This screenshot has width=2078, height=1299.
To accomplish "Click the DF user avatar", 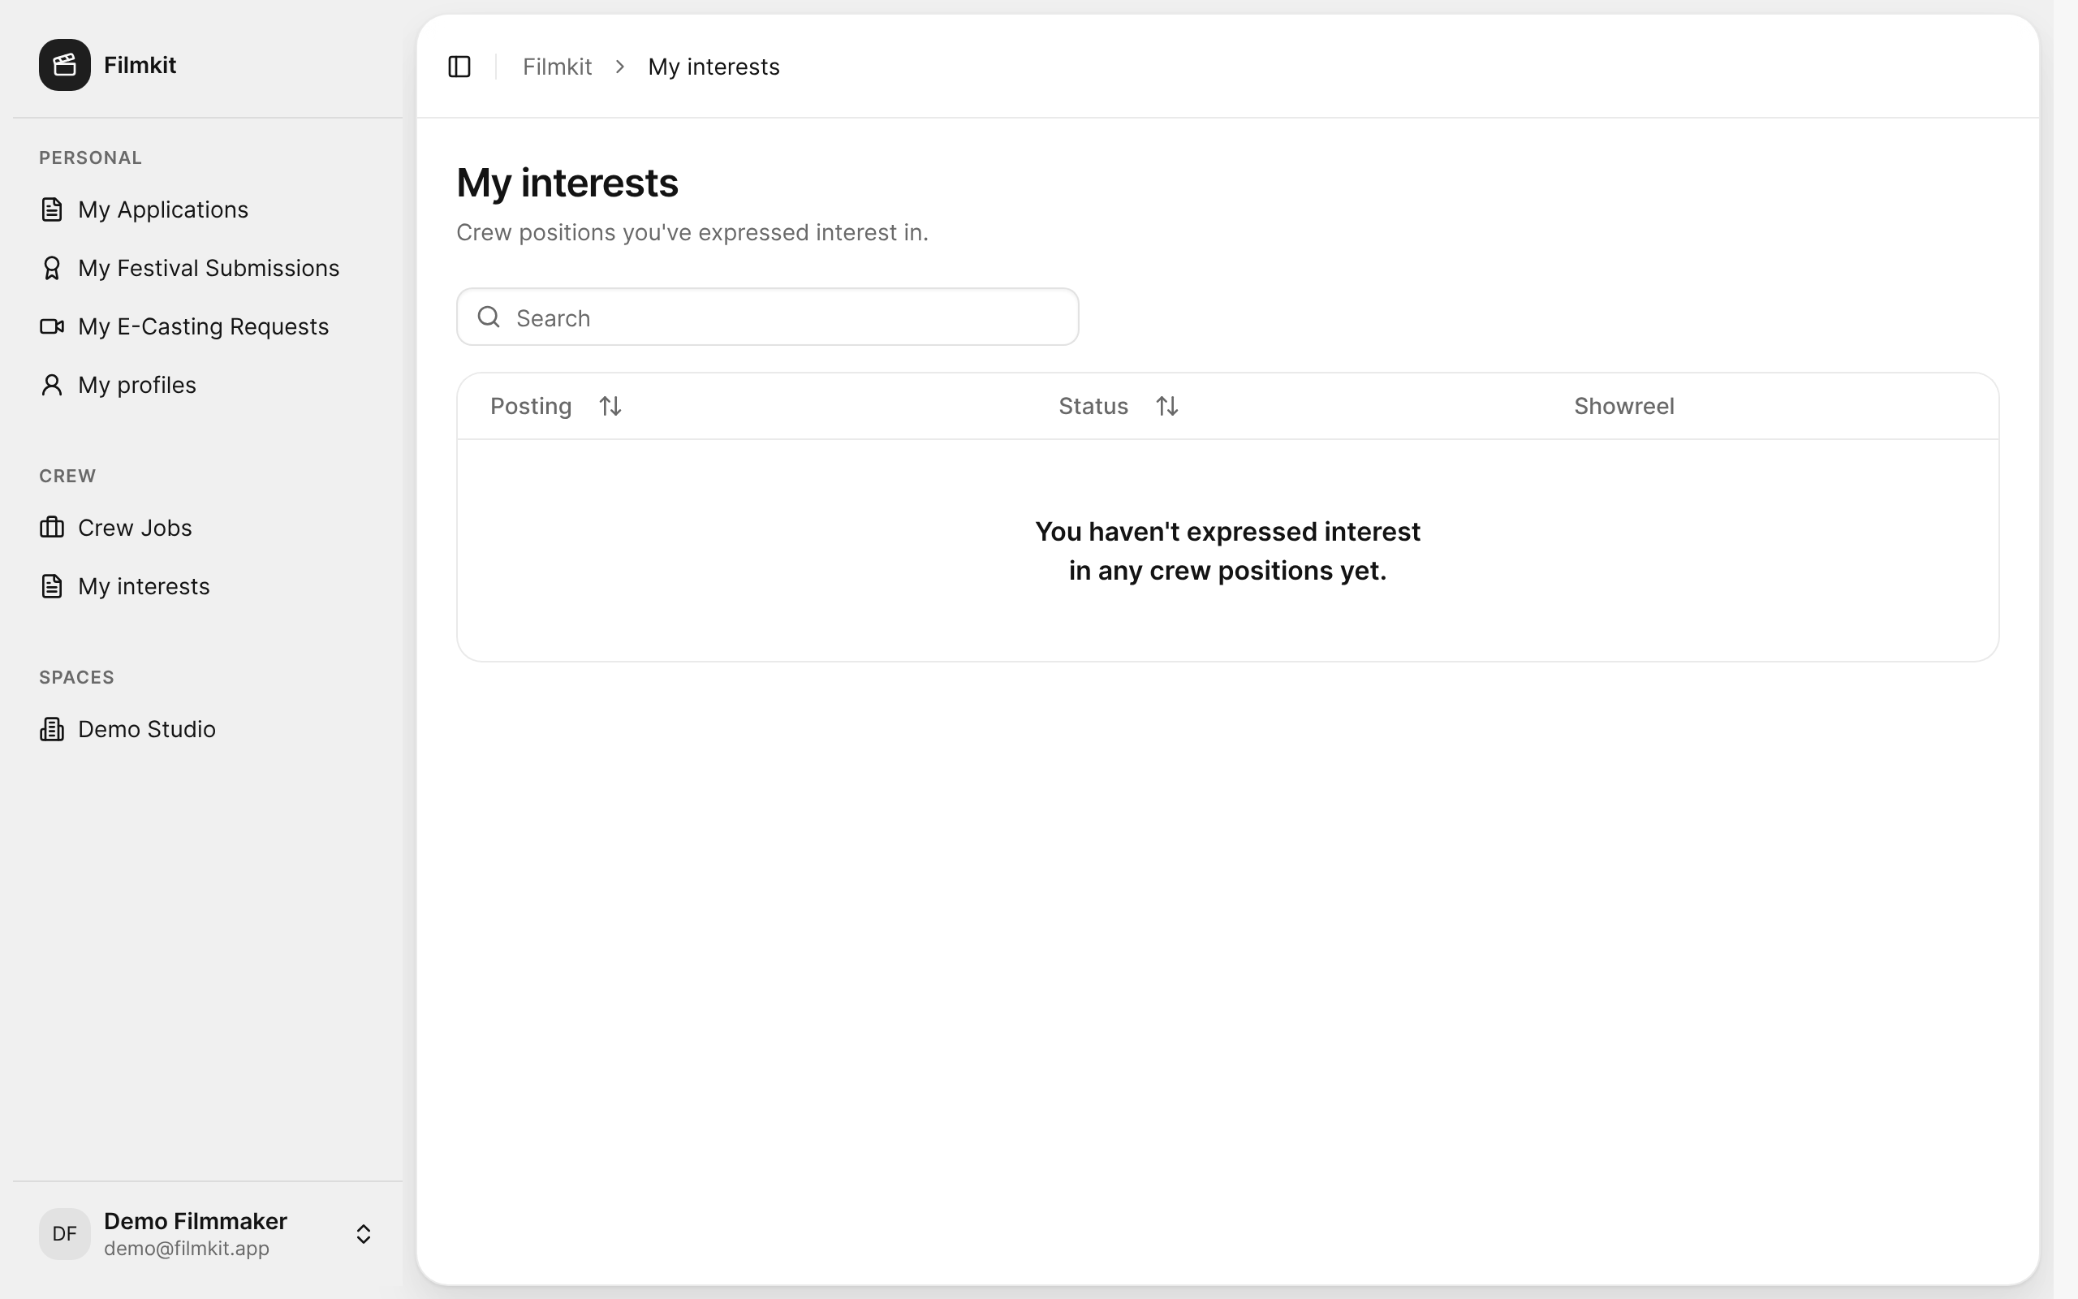I will (x=64, y=1234).
